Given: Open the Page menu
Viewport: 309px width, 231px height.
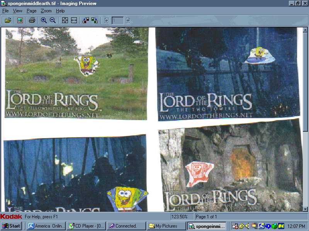Looking at the screenshot, I should [x=32, y=11].
